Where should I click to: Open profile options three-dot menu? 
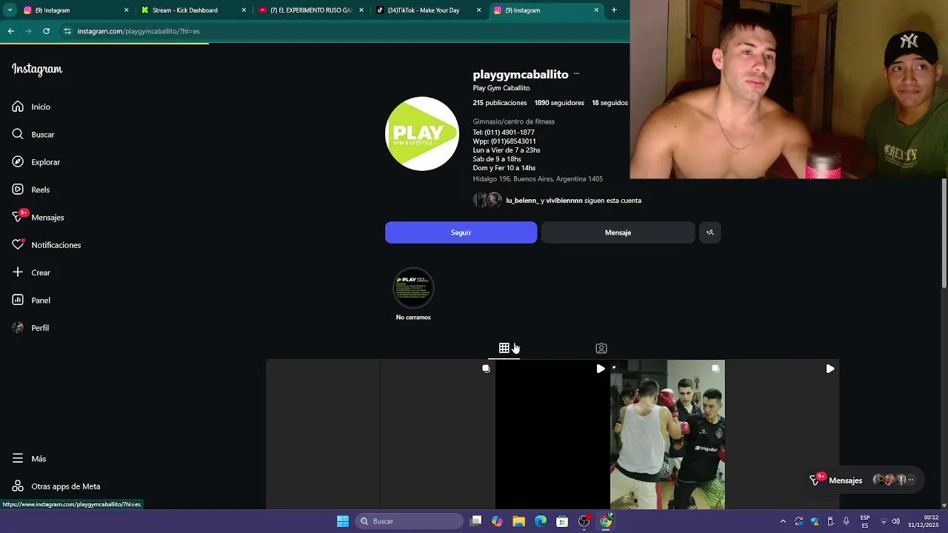tap(576, 74)
